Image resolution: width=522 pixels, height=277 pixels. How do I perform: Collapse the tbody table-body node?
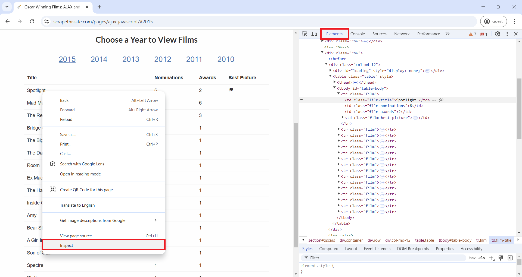(x=335, y=88)
